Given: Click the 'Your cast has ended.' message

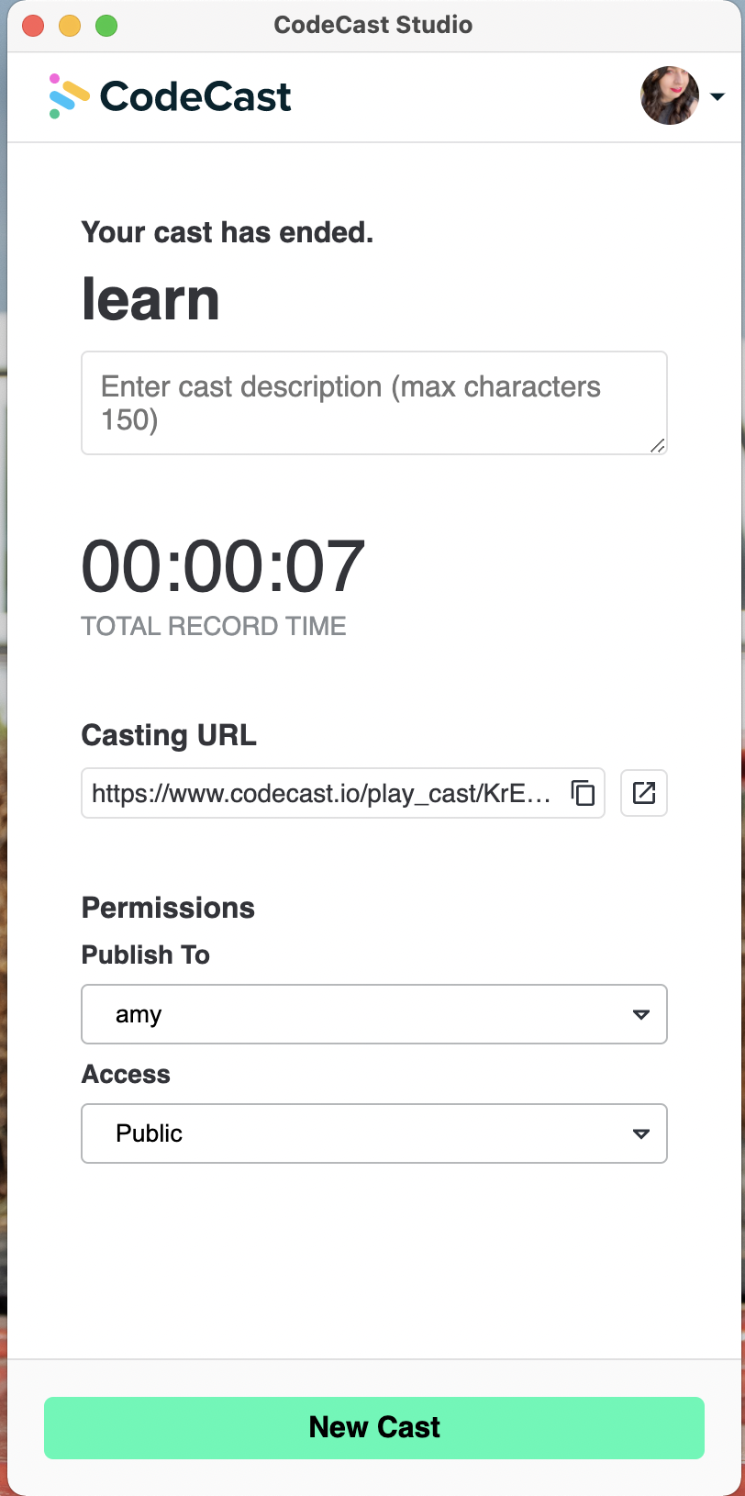Looking at the screenshot, I should [228, 232].
